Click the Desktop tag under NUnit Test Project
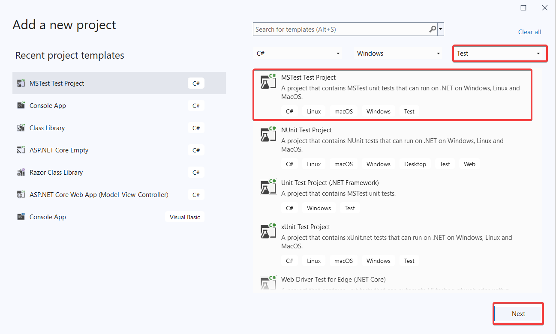 tap(415, 164)
